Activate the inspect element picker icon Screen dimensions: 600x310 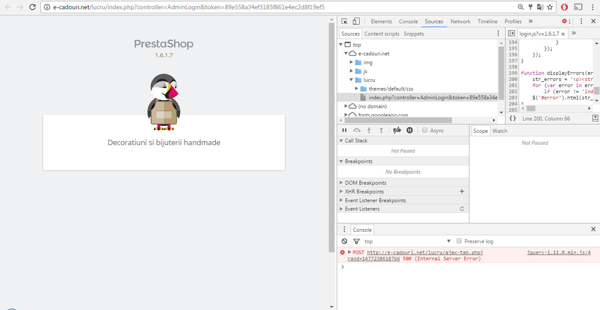click(345, 21)
